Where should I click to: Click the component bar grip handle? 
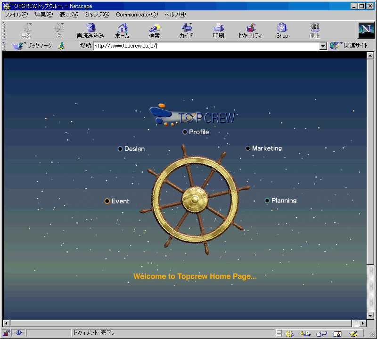point(279,333)
